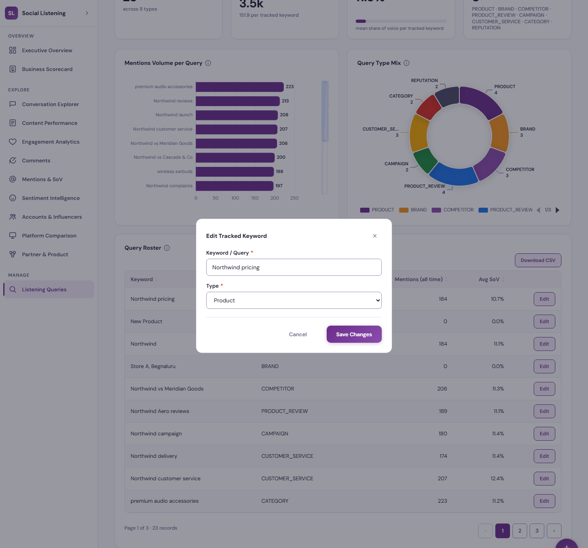Cancel the keyword edit
Image resolution: width=588 pixels, height=548 pixels.
298,334
